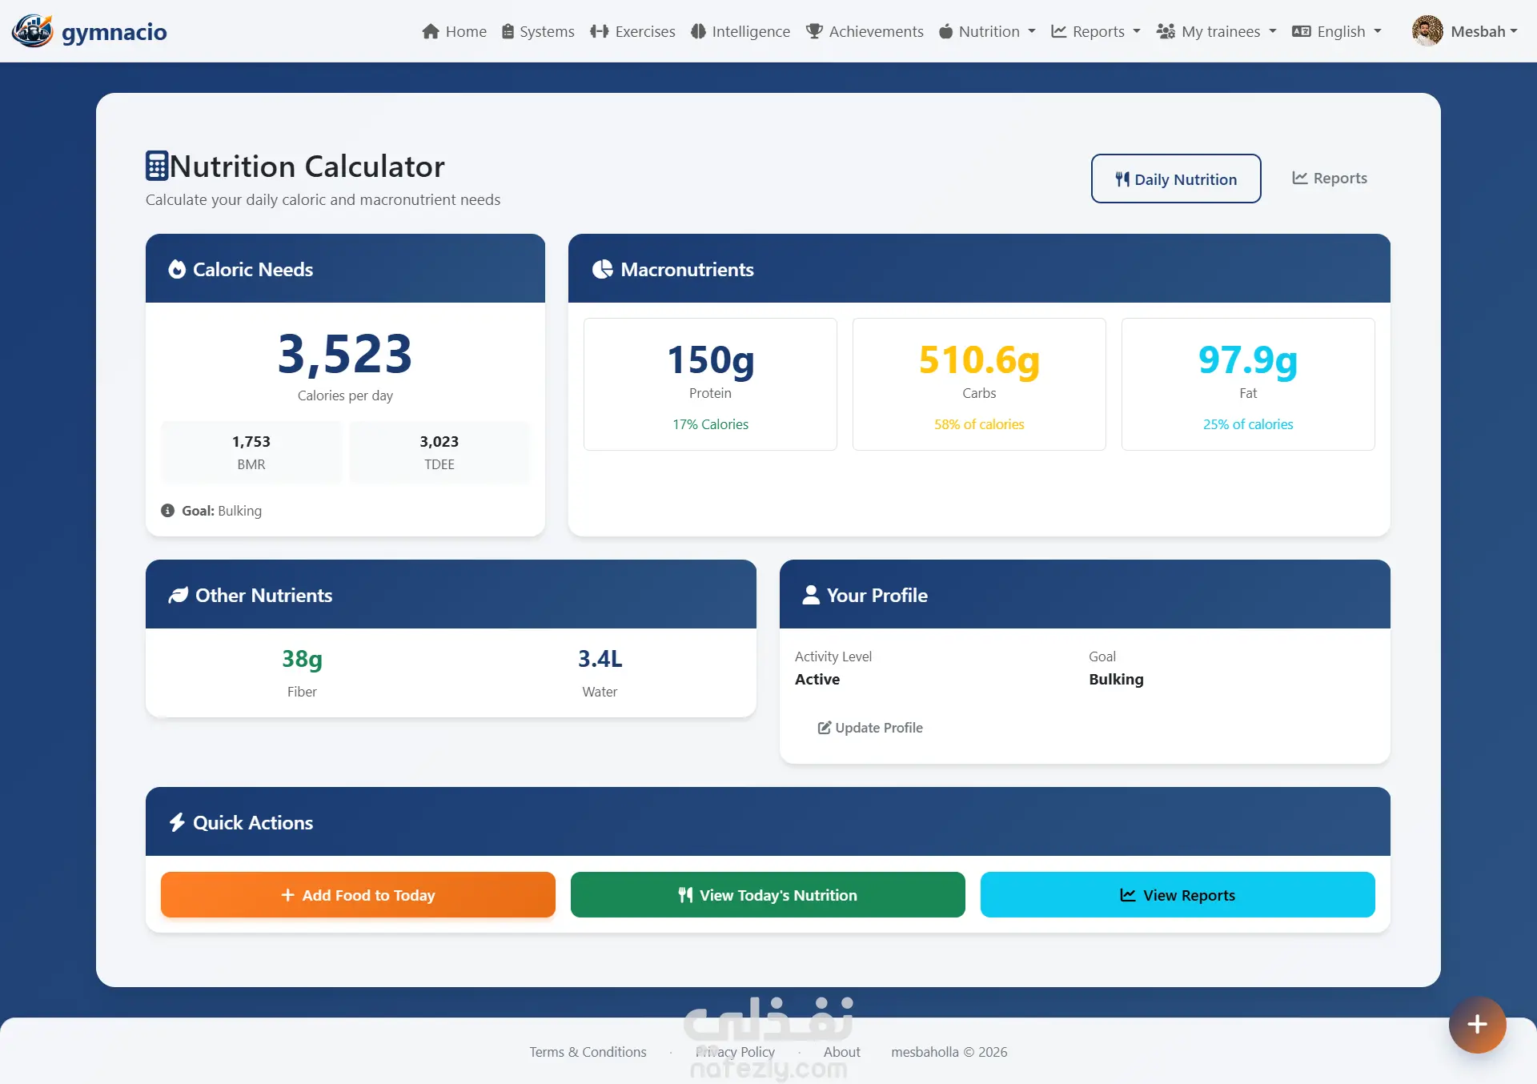Click Add Food to Today button
This screenshot has height=1084, width=1537.
pos(358,894)
